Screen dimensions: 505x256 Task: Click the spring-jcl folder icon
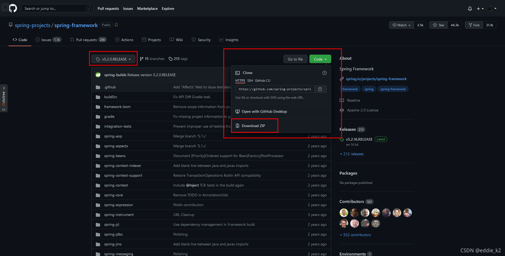click(x=98, y=225)
